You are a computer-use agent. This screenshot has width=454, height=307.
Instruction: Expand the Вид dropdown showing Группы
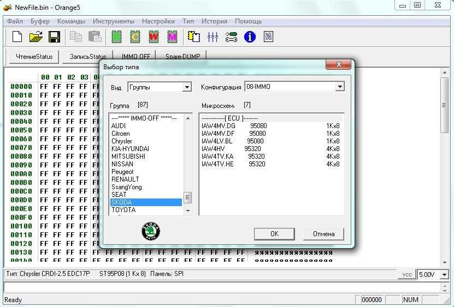coord(187,87)
